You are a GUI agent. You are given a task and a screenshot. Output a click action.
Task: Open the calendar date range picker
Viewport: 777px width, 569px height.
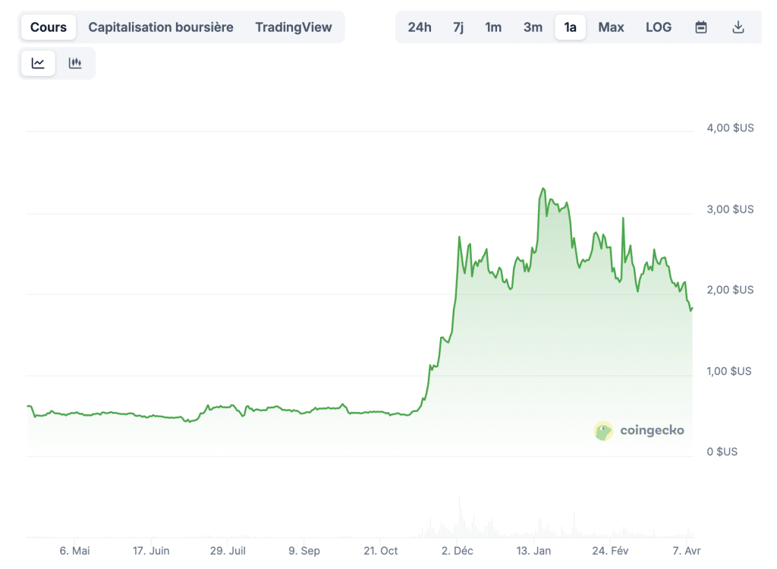700,27
